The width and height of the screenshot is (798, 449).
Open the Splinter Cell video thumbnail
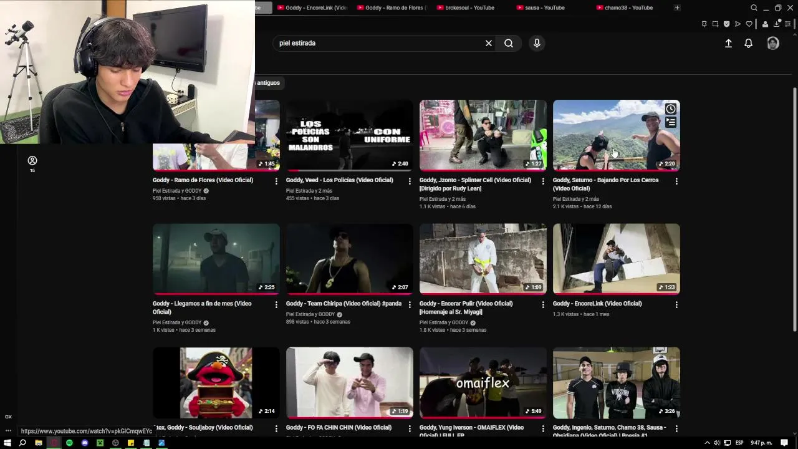pyautogui.click(x=483, y=135)
